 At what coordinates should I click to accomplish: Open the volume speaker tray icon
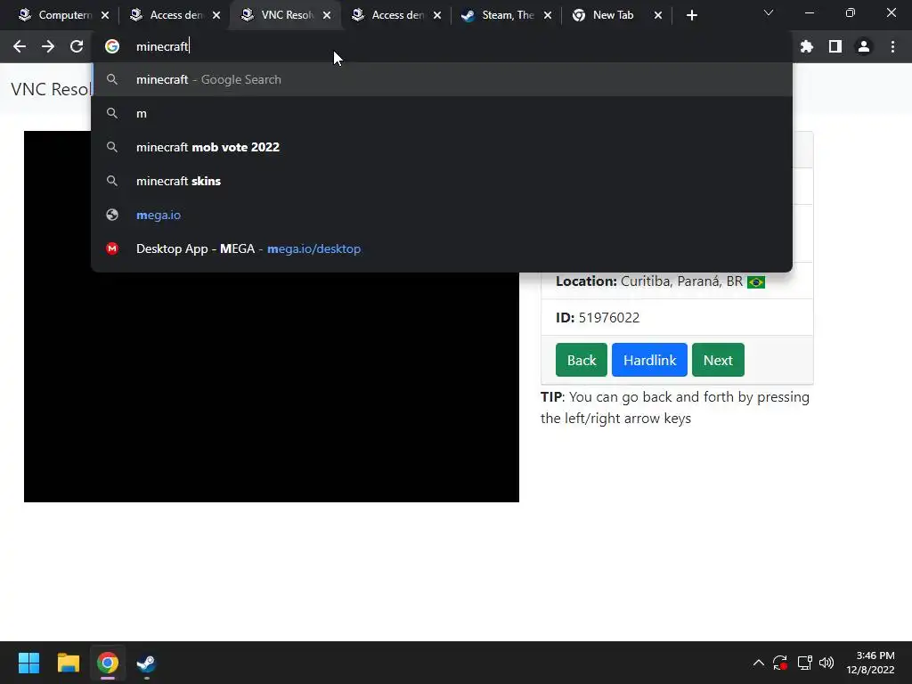(x=826, y=663)
